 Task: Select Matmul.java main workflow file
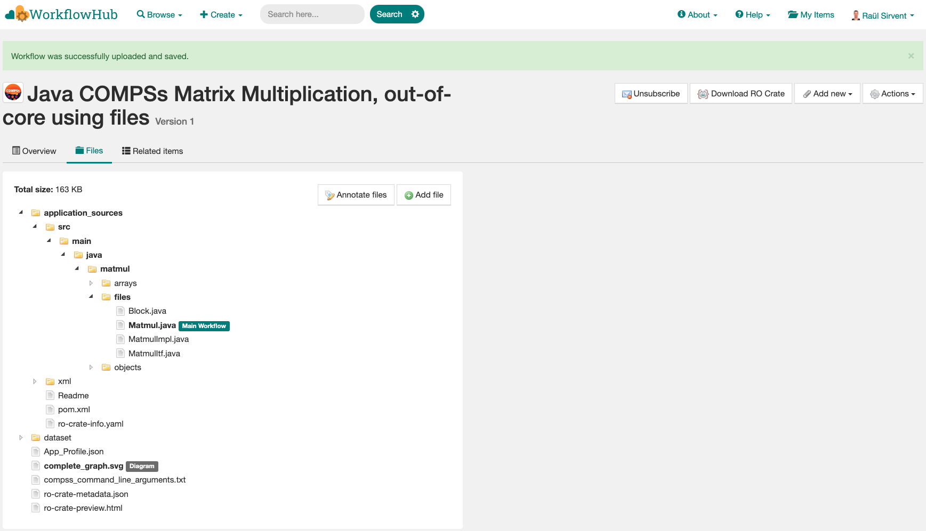pyautogui.click(x=152, y=325)
